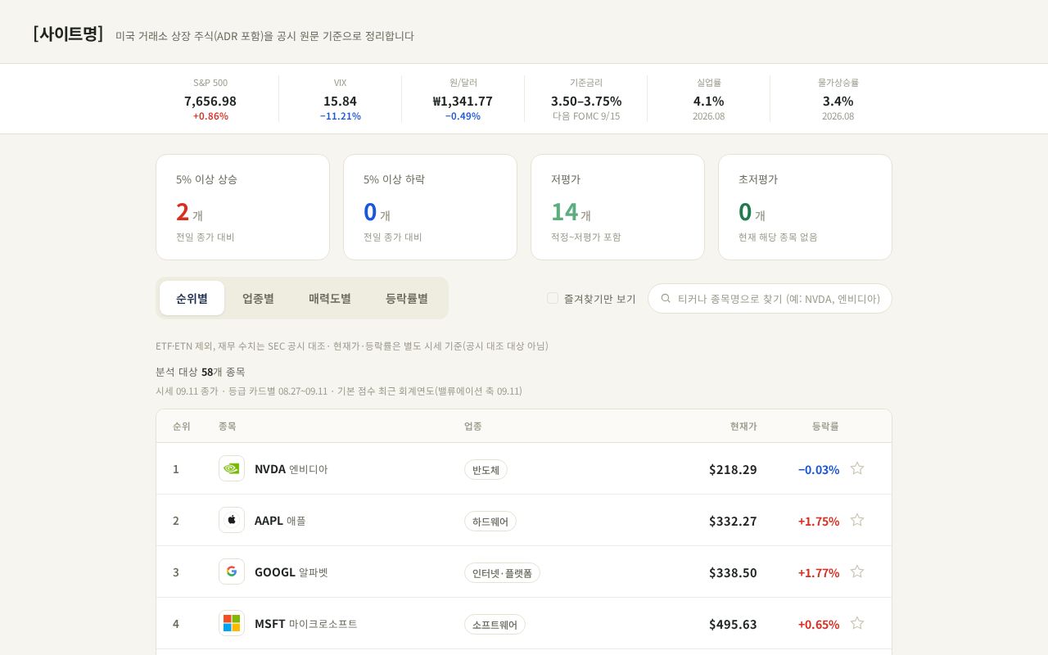This screenshot has width=1048, height=655.
Task: Click GOOGL change +1.77%
Action: (819, 572)
